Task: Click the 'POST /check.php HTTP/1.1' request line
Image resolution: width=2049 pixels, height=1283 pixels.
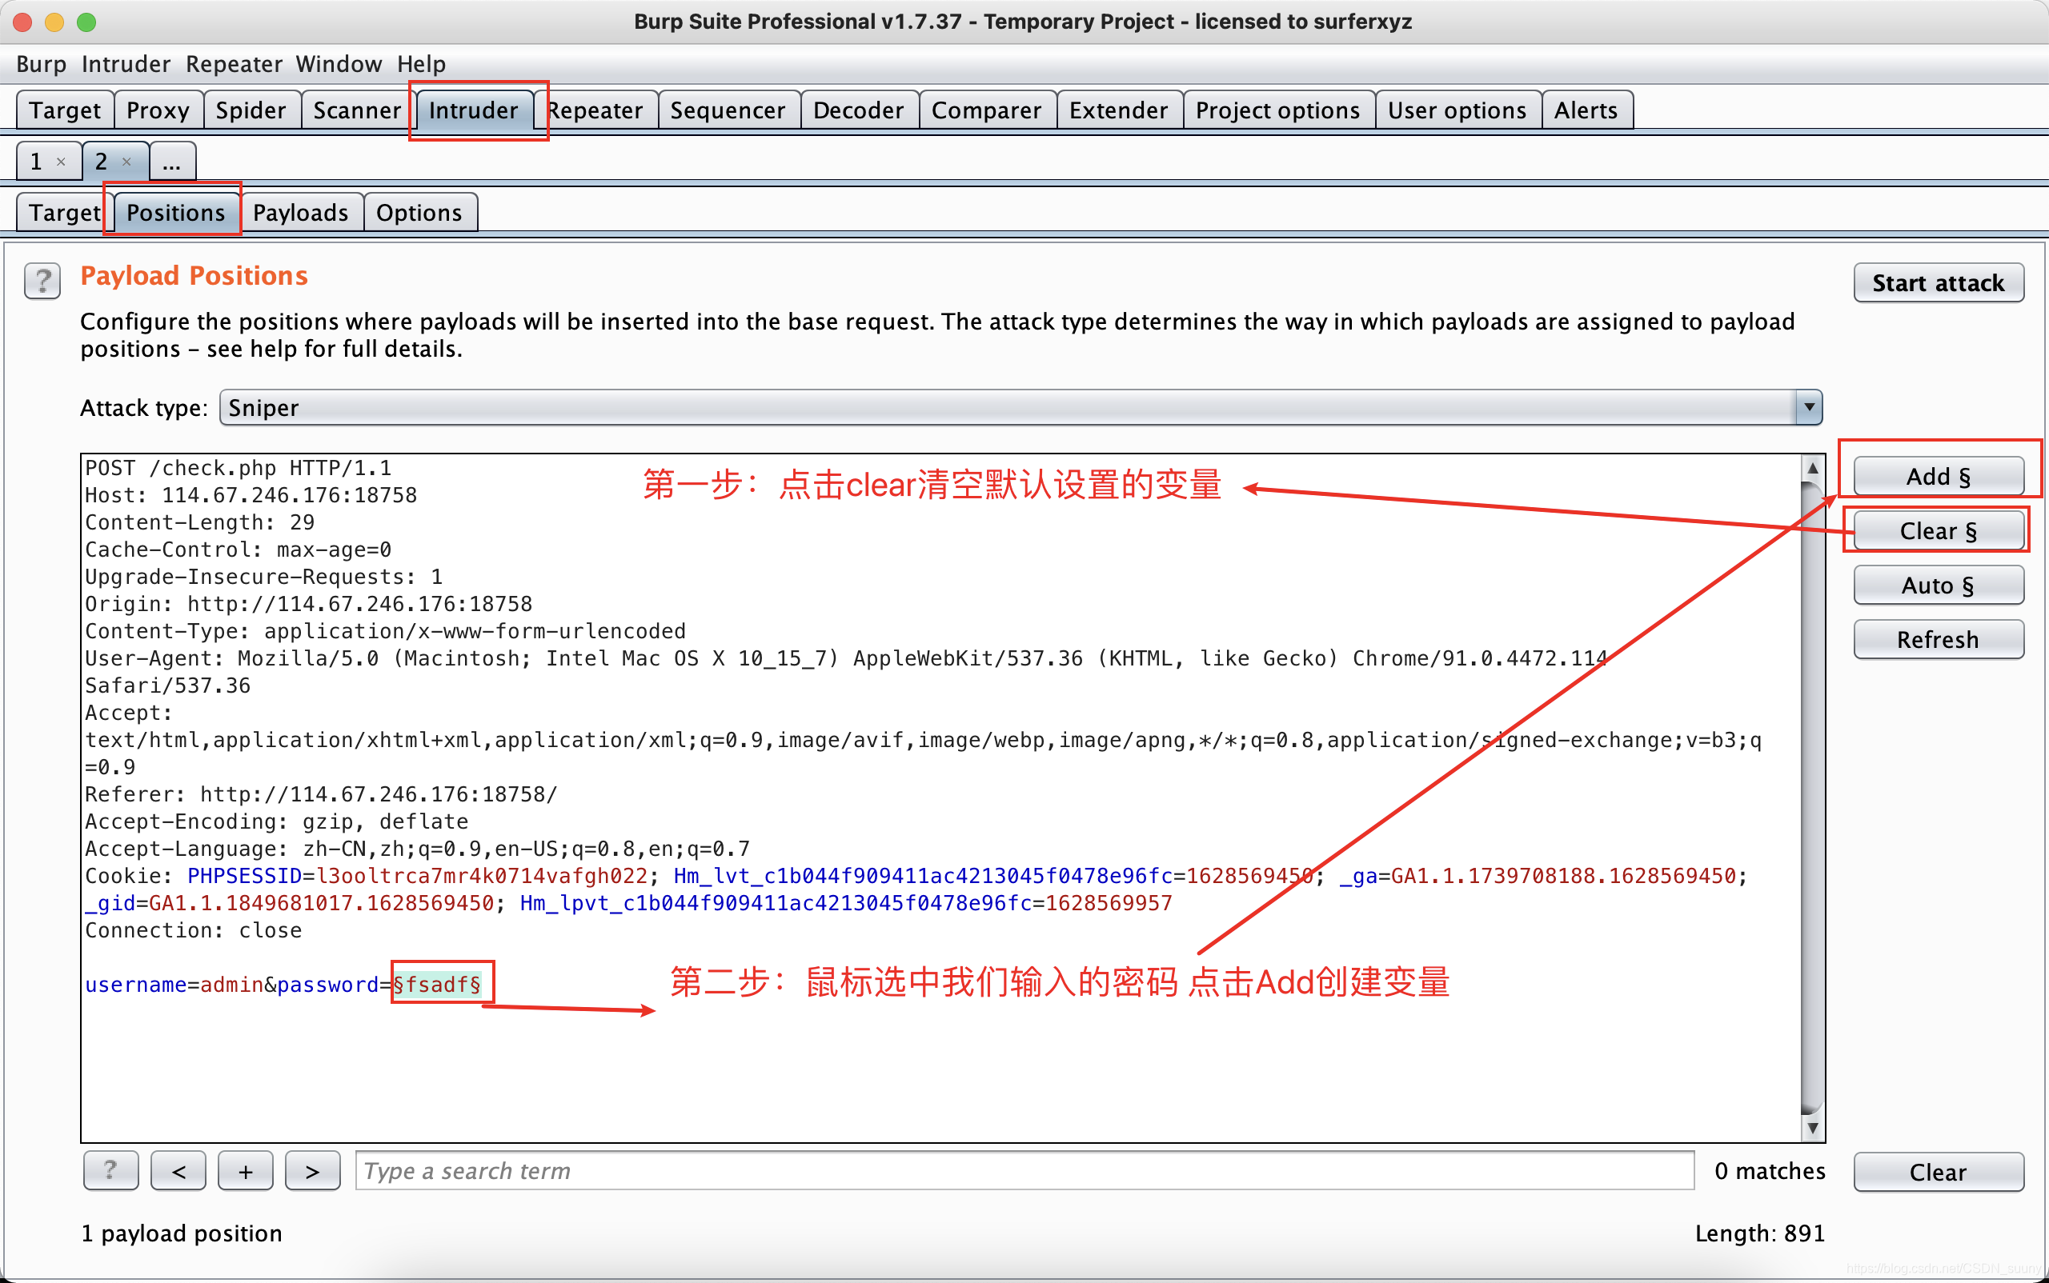Action: coord(239,469)
